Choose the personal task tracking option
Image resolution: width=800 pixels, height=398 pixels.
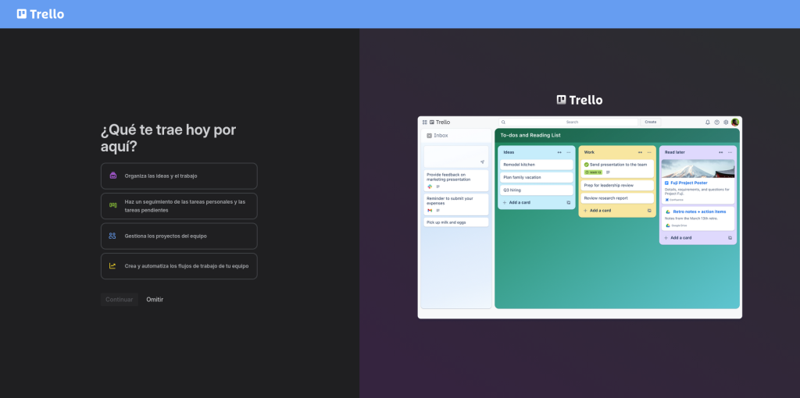coord(179,206)
